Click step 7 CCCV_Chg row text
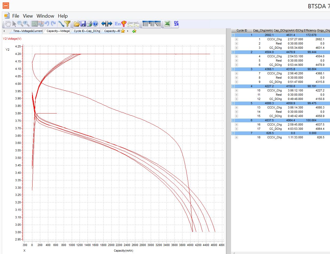This screenshot has height=254, width=330. [274, 73]
